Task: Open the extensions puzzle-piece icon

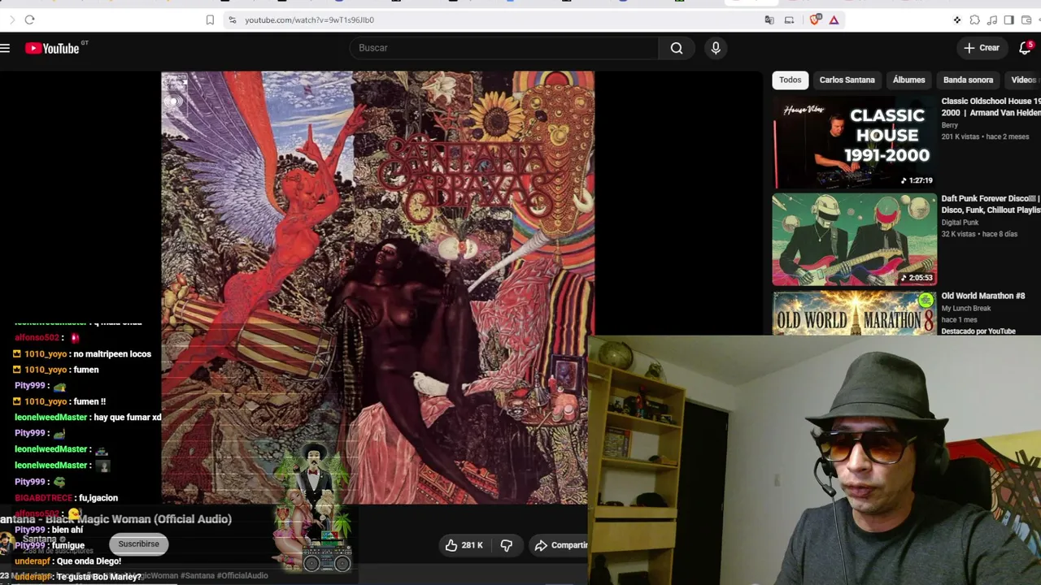Action: pyautogui.click(x=974, y=19)
